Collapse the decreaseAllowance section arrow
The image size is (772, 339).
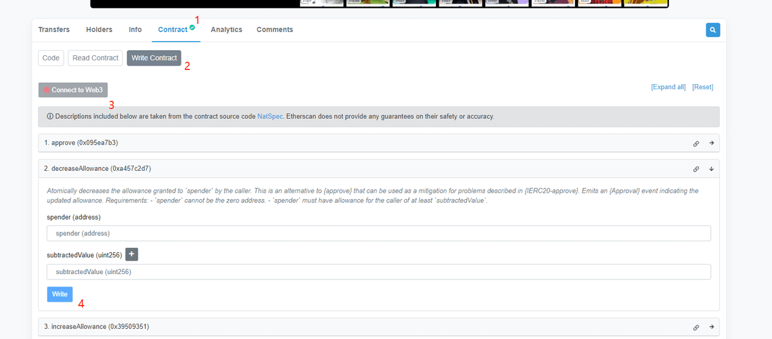click(x=712, y=169)
